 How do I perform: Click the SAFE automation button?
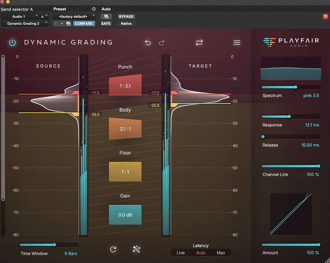coord(106,23)
